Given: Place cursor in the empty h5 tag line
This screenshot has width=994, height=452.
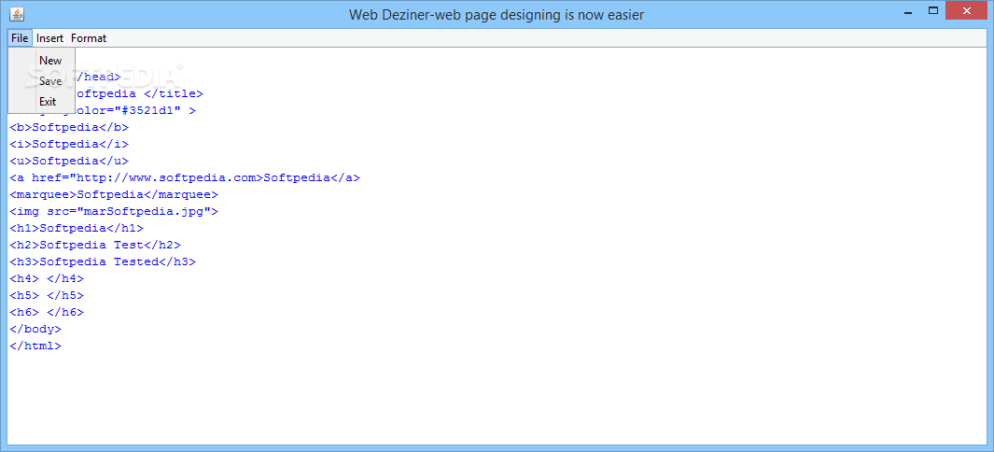Looking at the screenshot, I should pos(47,295).
